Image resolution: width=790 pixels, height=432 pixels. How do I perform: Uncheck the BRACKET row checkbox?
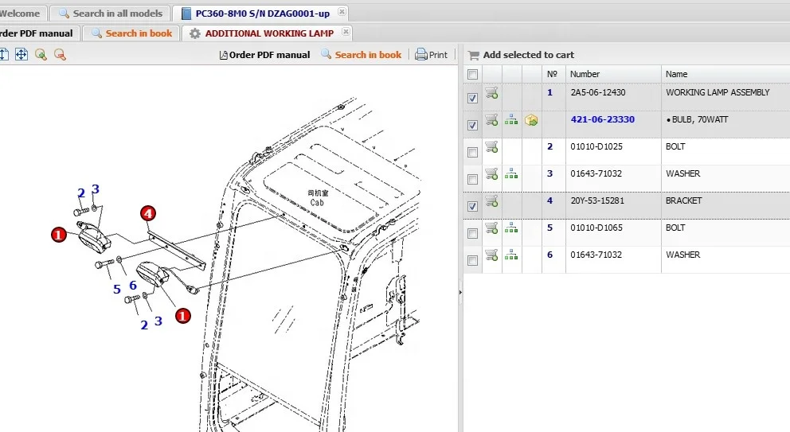pyautogui.click(x=472, y=206)
